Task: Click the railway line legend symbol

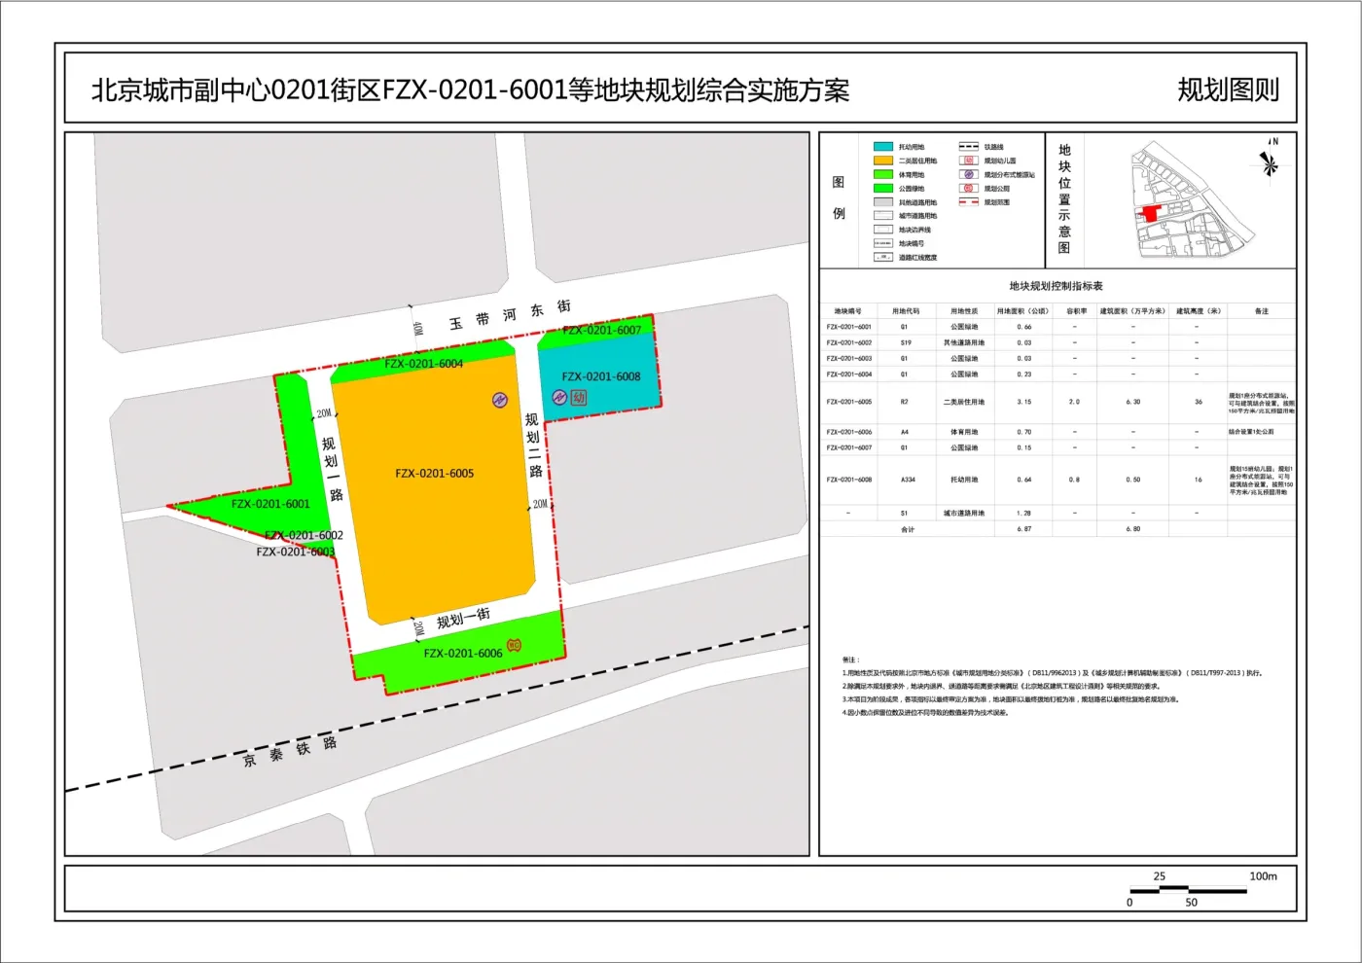Action: point(968,147)
